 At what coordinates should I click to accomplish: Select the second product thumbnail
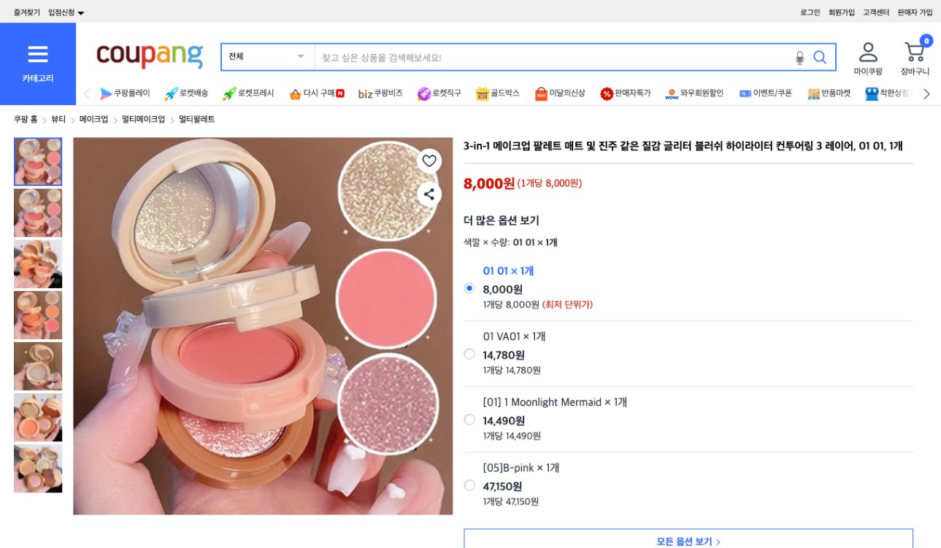[38, 212]
